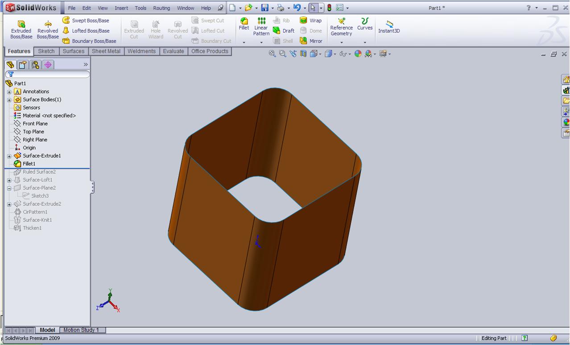The image size is (570, 345).
Task: Expand the manager pane tabs chevron
Action: point(86,65)
